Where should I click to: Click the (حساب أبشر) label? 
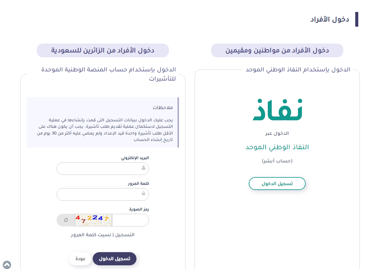pos(277,161)
